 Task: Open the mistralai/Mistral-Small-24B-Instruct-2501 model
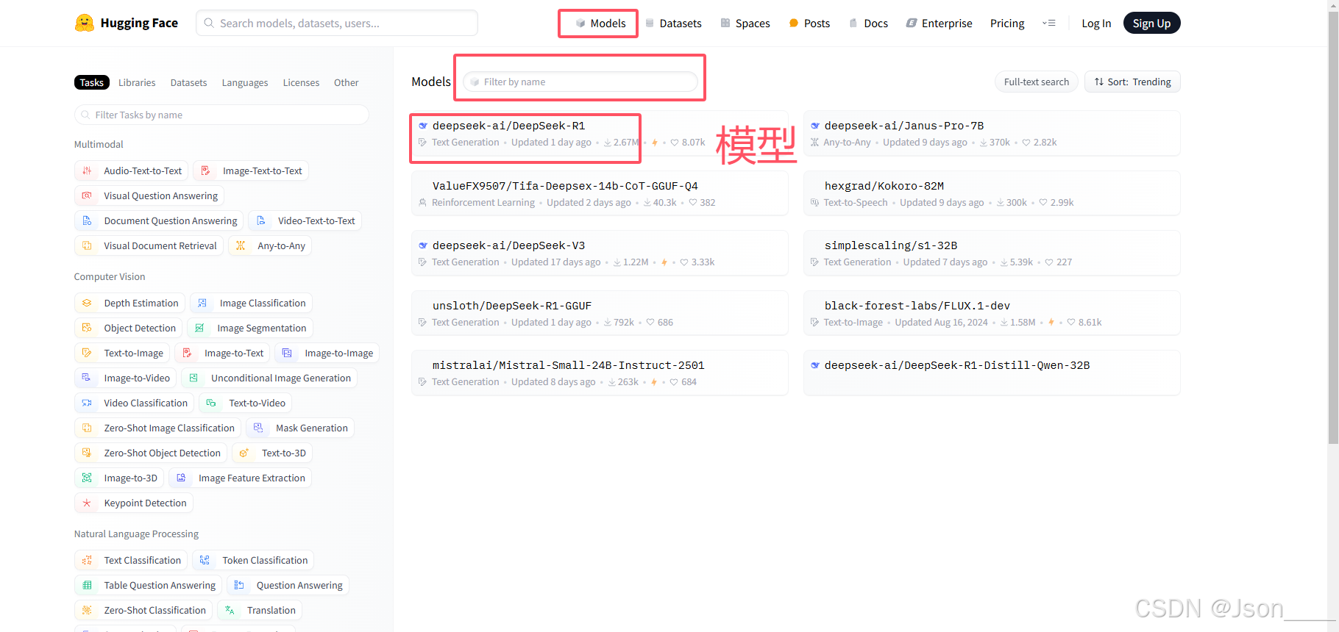point(600,373)
